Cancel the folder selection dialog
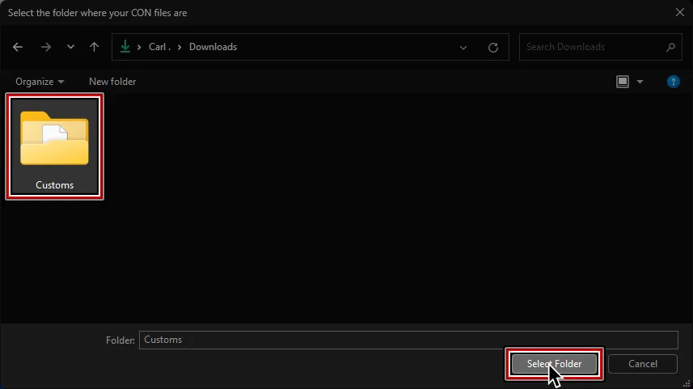 coord(643,364)
